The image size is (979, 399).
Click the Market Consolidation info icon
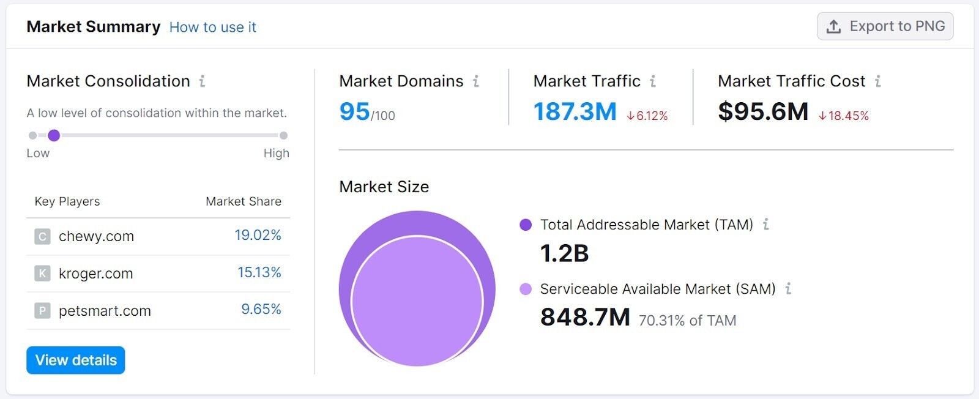(x=202, y=81)
